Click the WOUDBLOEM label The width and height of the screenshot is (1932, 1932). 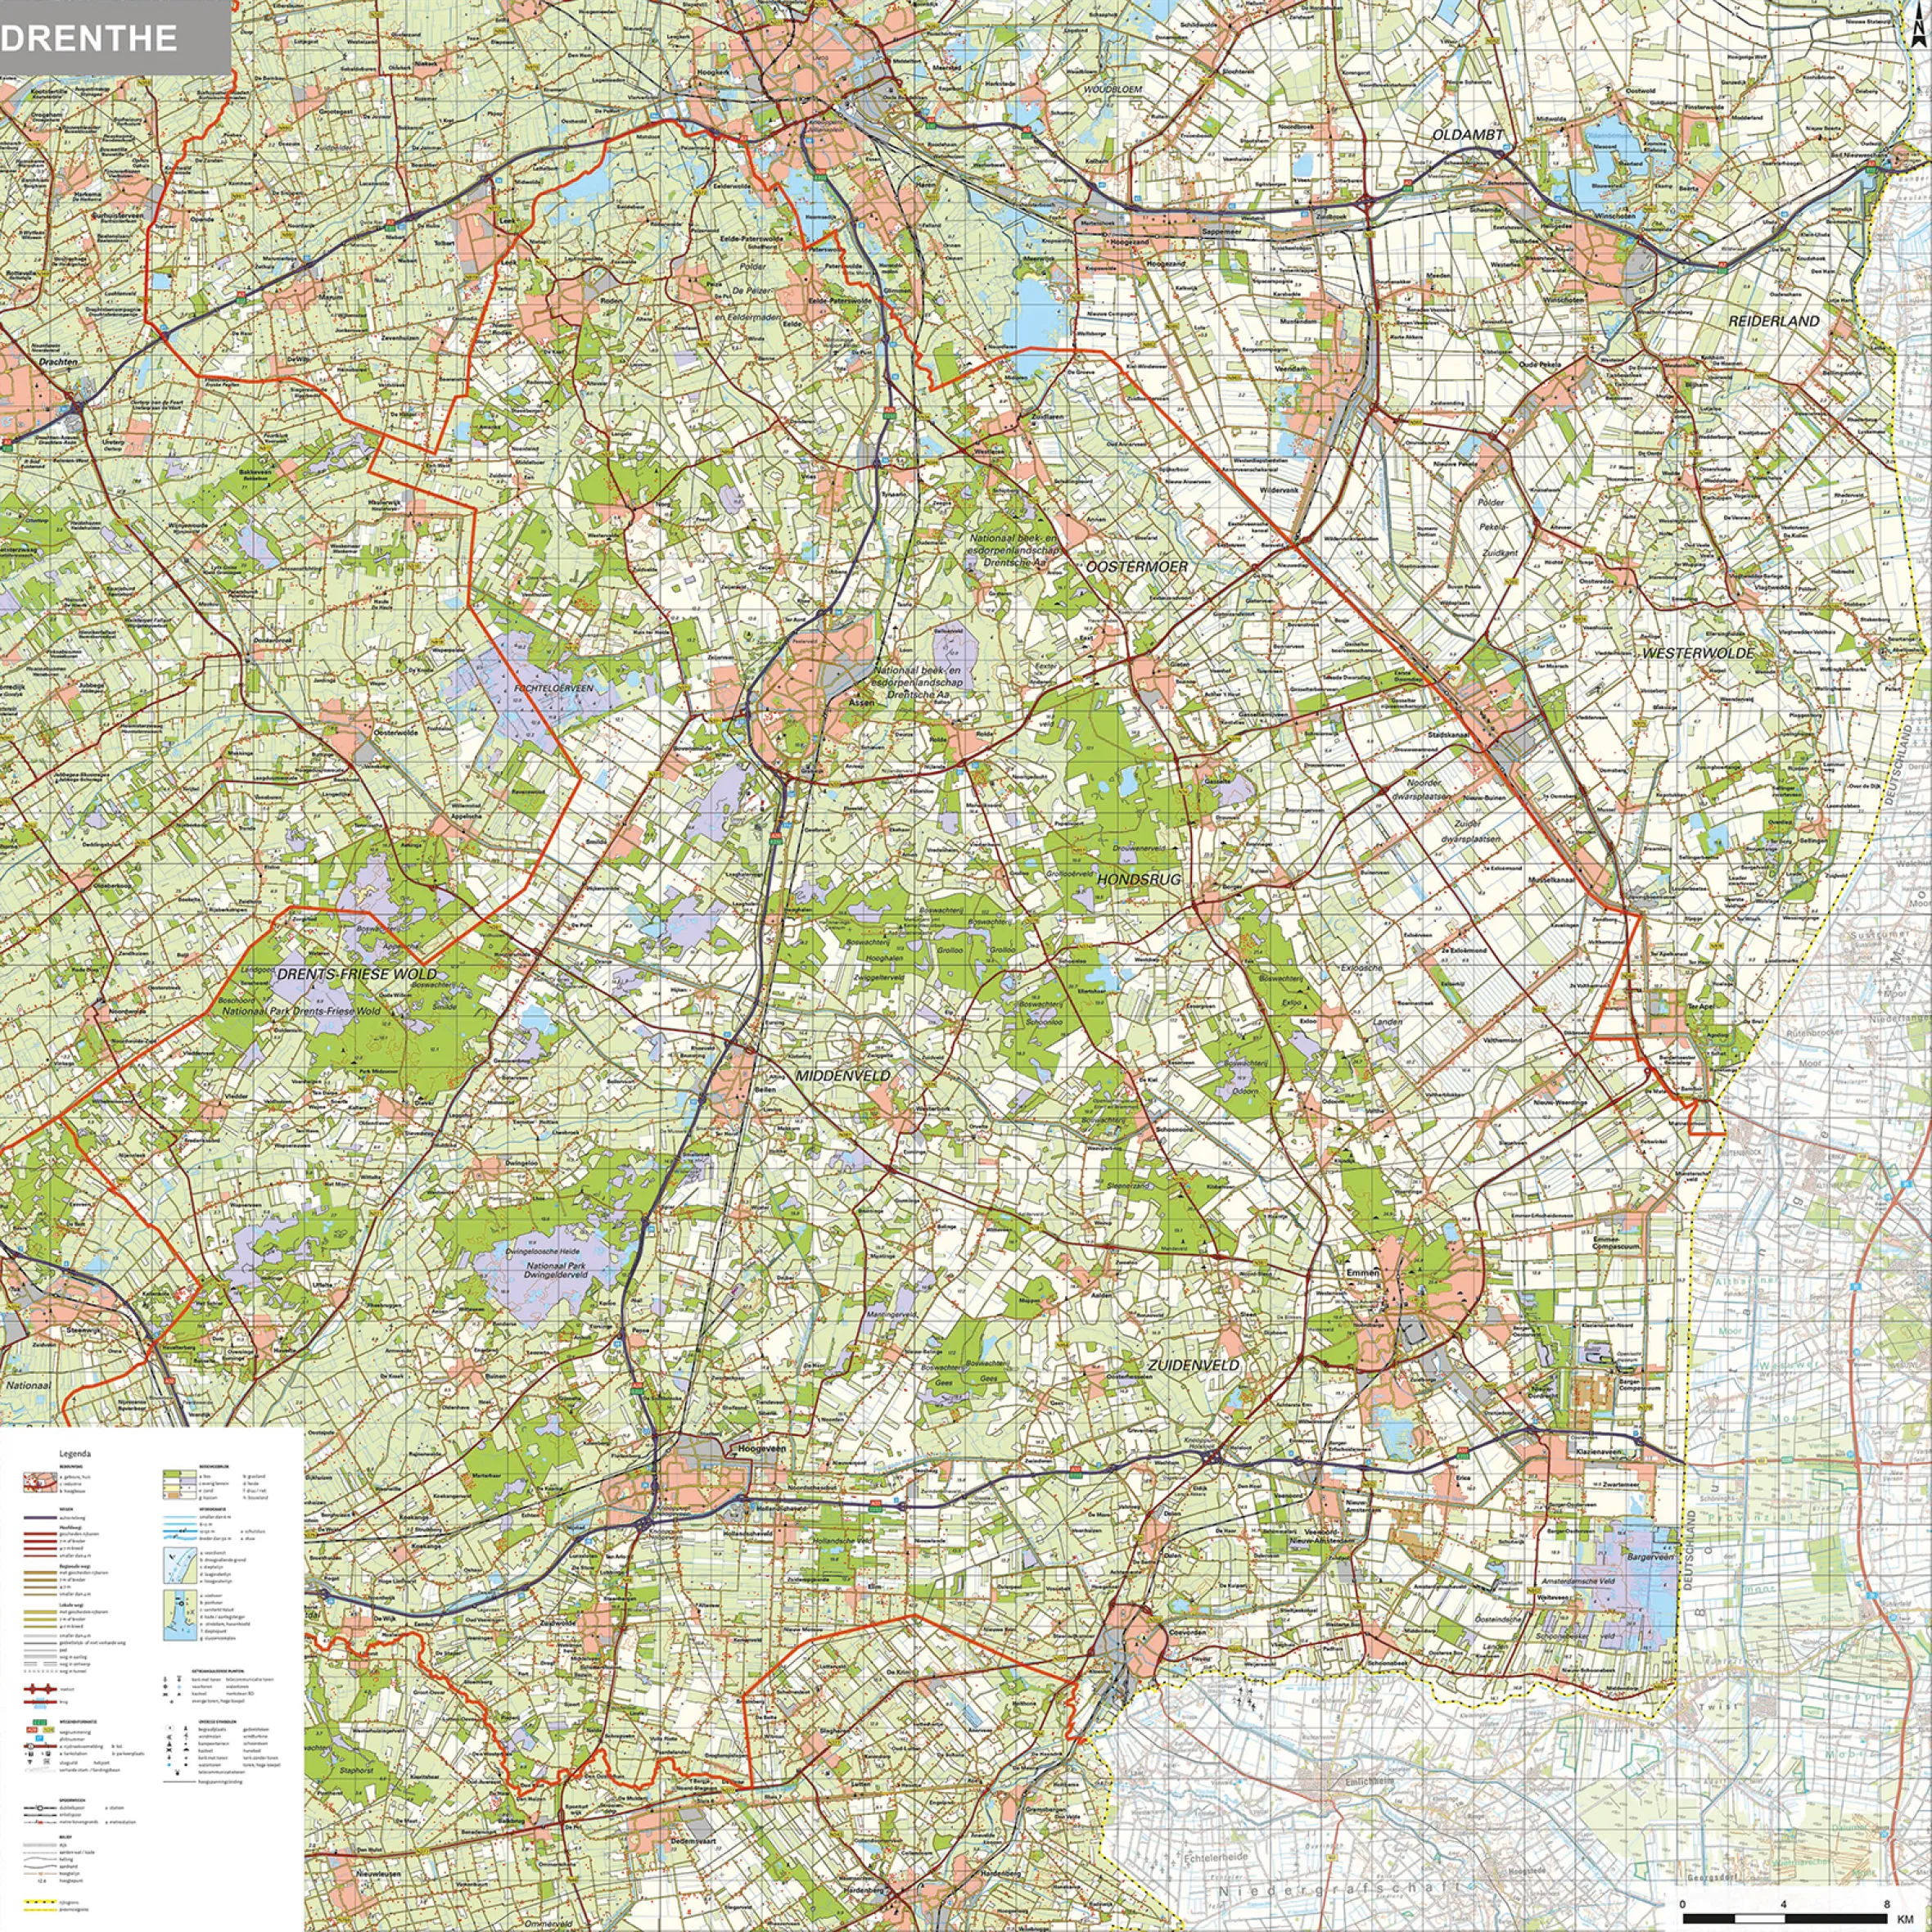1115,89
